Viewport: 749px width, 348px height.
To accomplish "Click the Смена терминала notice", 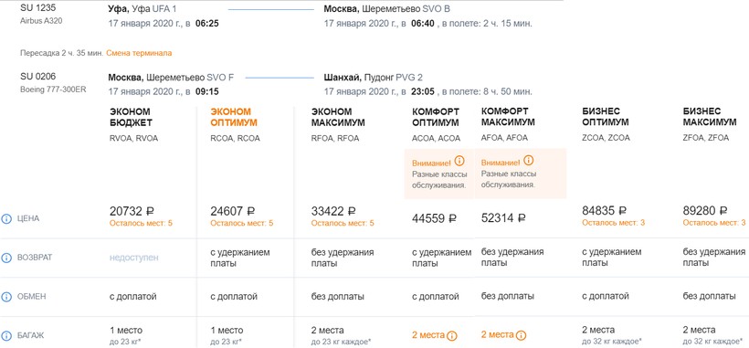I will point(139,53).
